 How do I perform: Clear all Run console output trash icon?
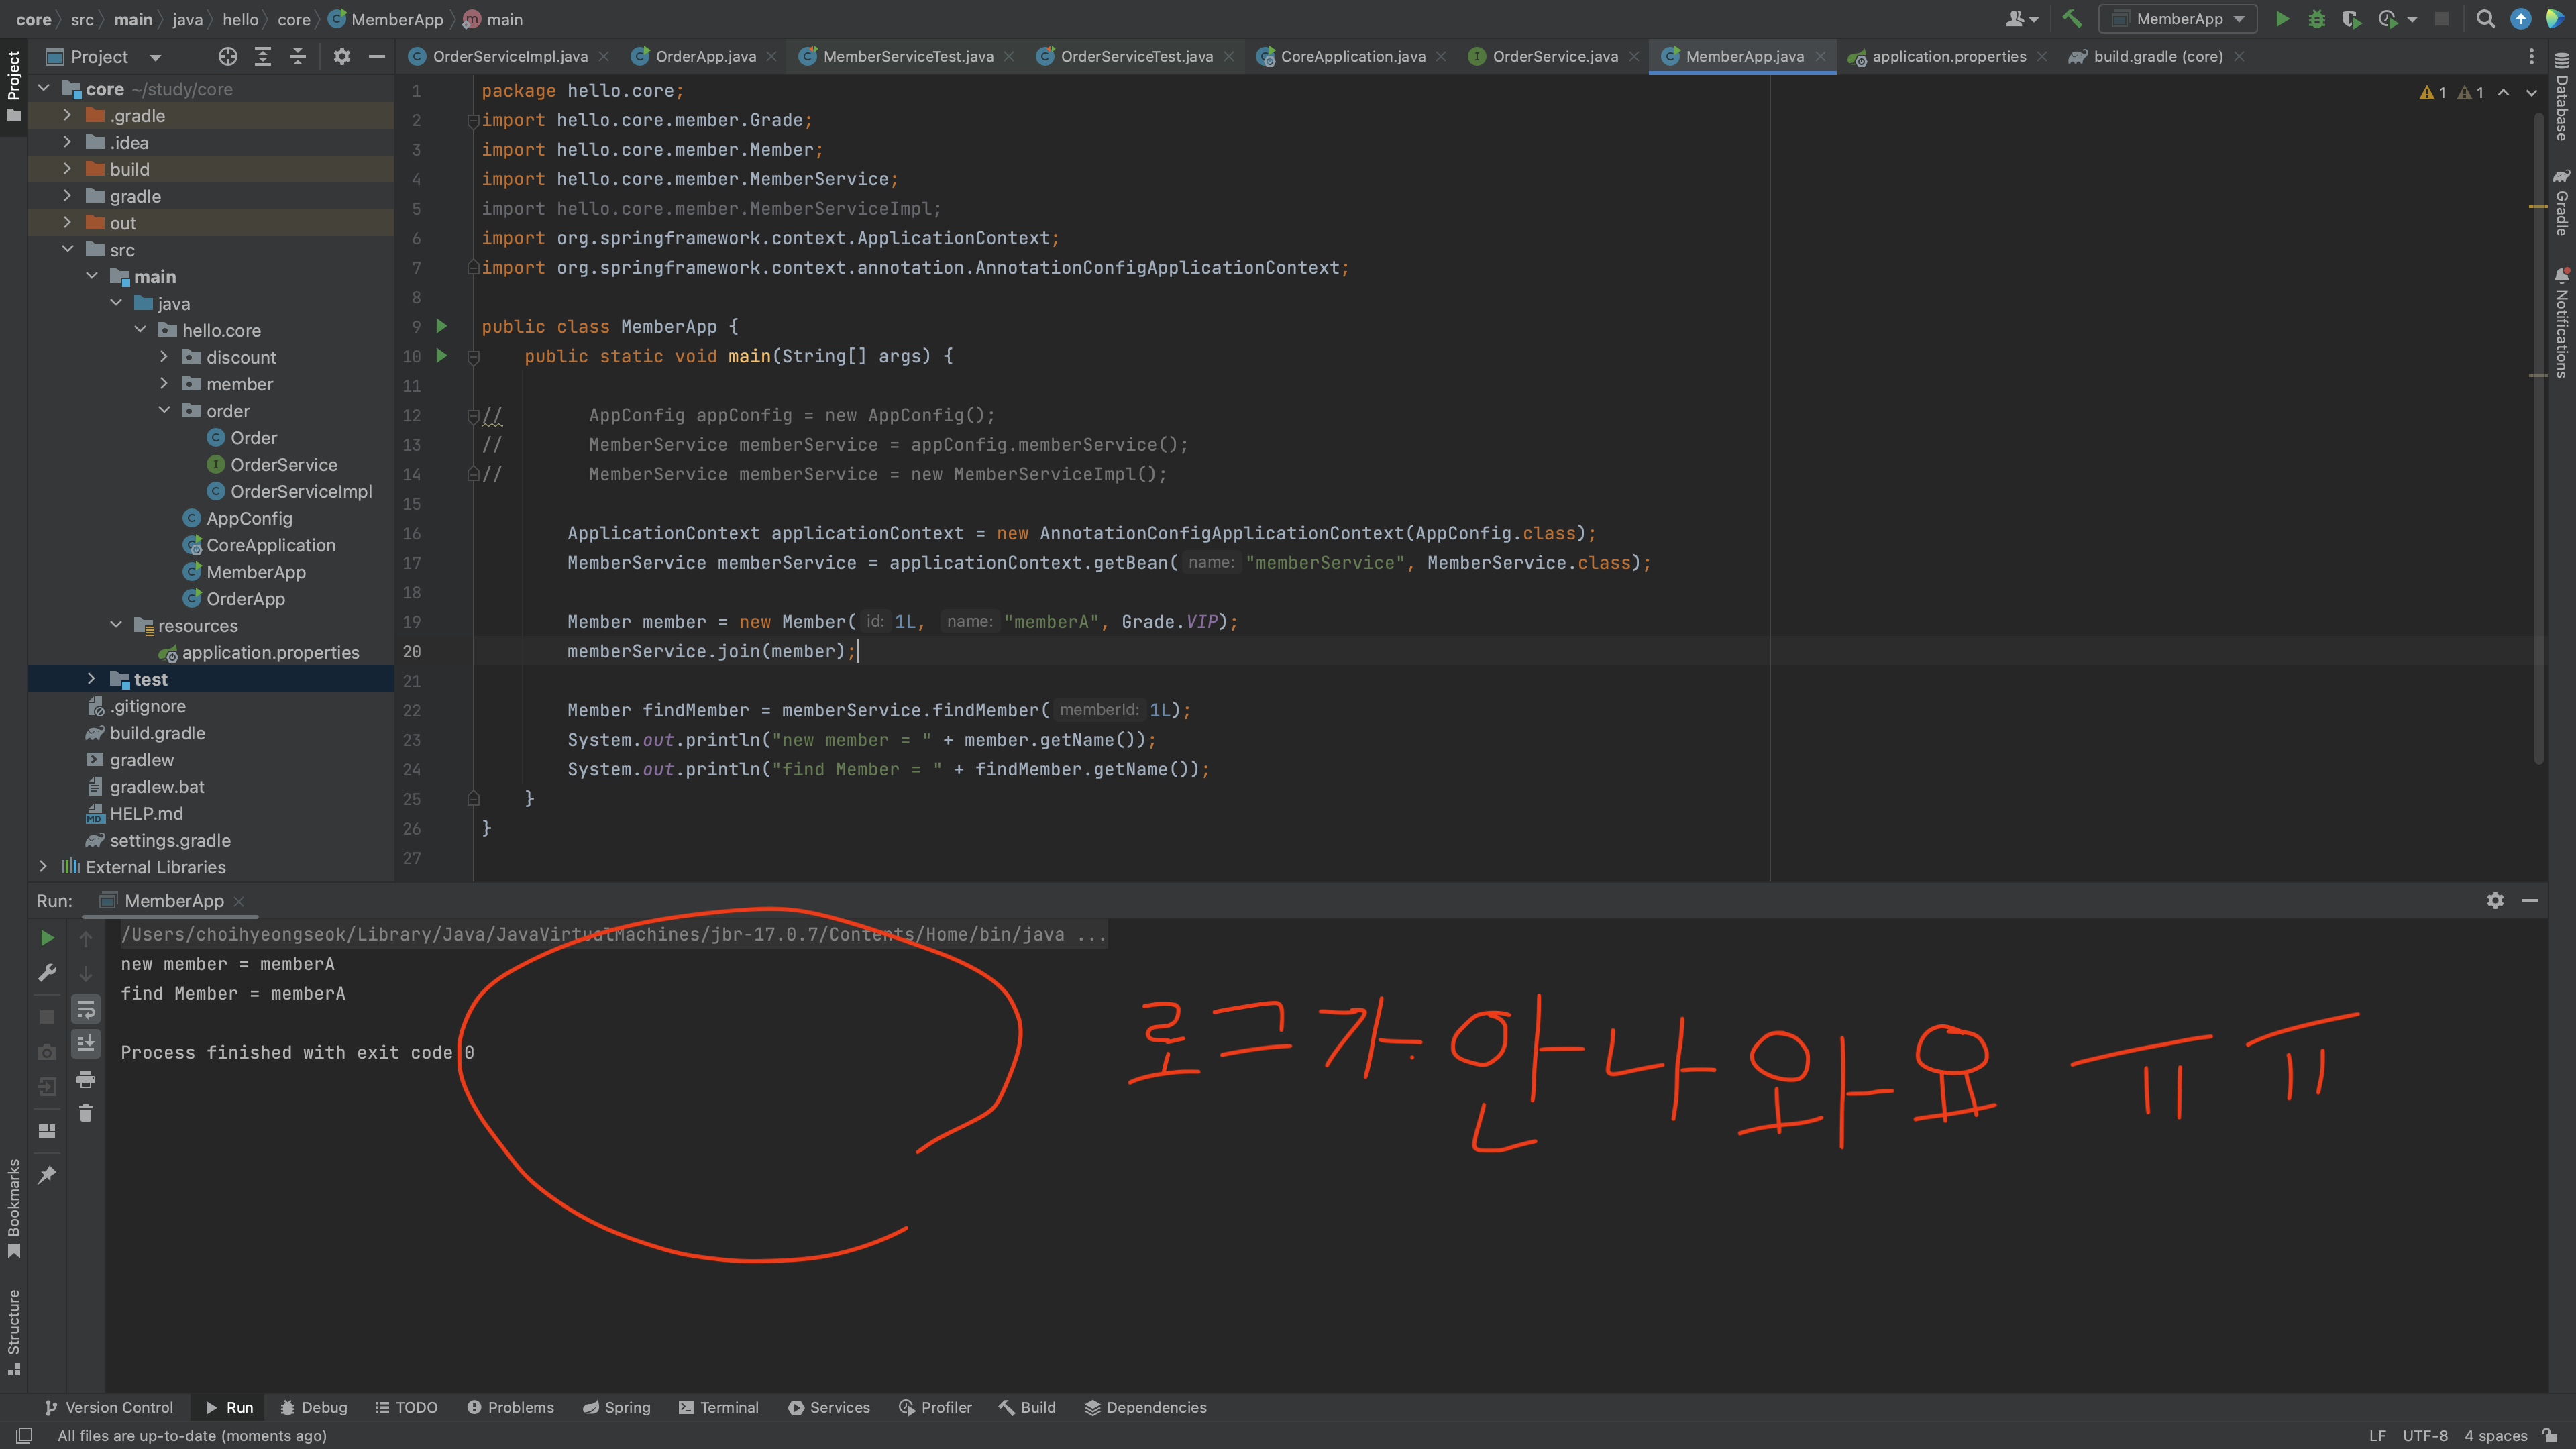click(x=86, y=1113)
